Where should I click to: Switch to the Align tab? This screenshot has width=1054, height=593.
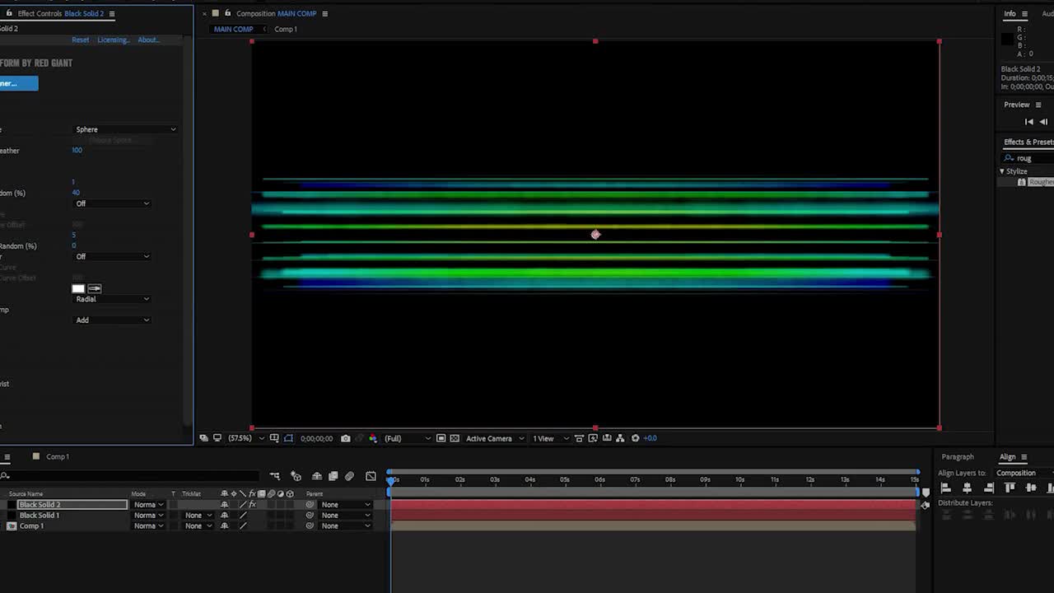[1008, 456]
